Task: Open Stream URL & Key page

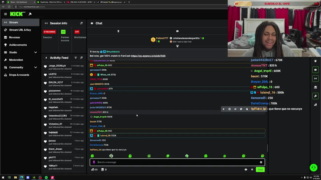Action: (20, 30)
